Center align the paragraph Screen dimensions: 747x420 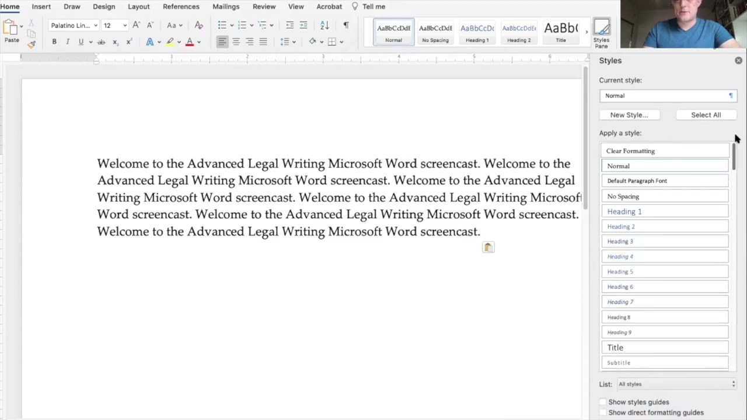[236, 42]
